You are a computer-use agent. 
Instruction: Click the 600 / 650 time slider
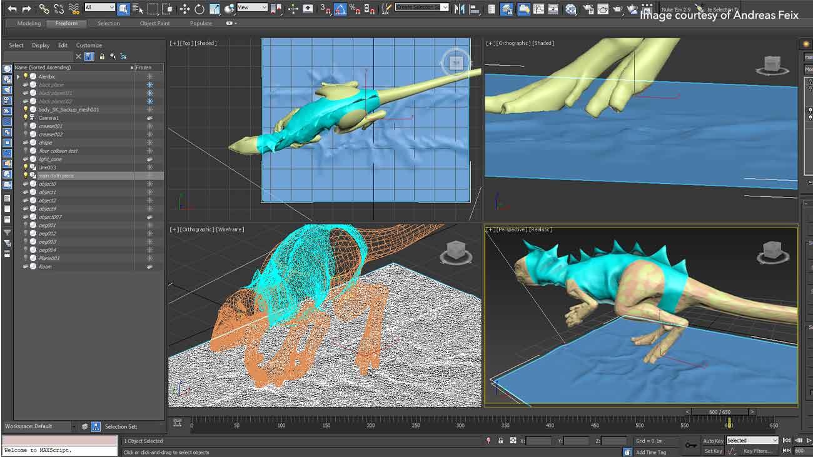(719, 412)
